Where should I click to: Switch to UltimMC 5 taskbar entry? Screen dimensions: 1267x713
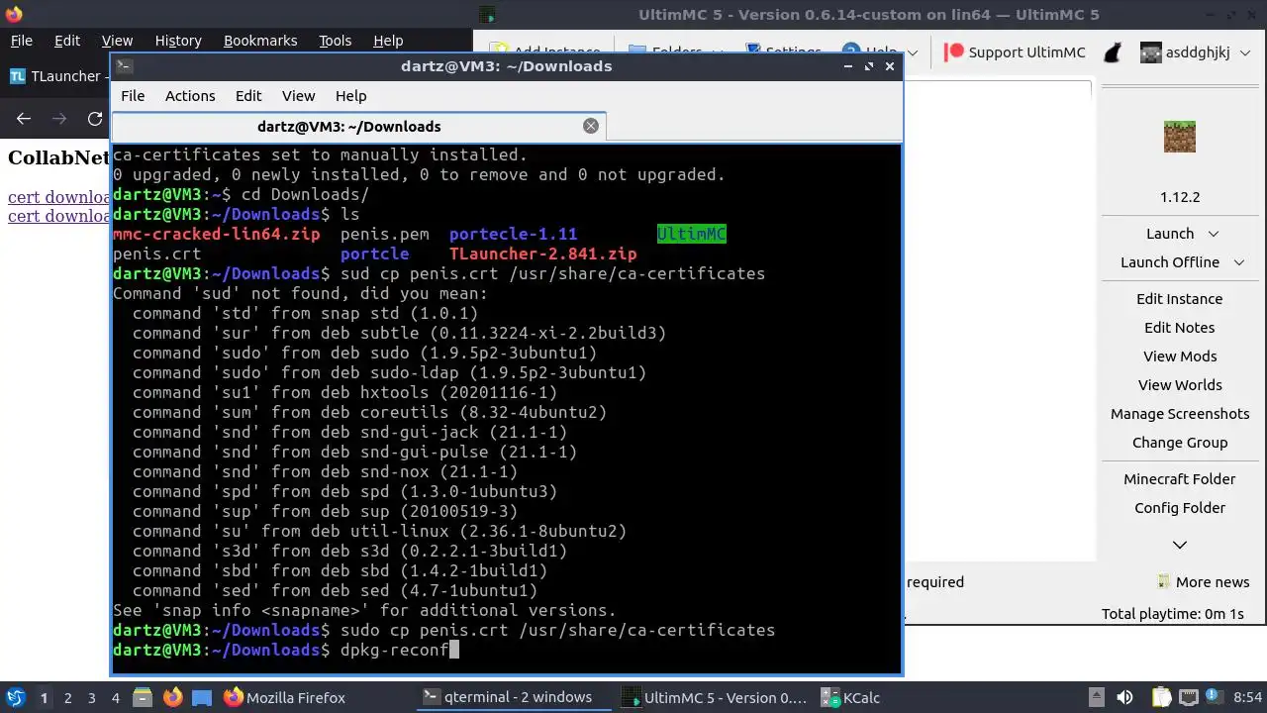coord(715,698)
